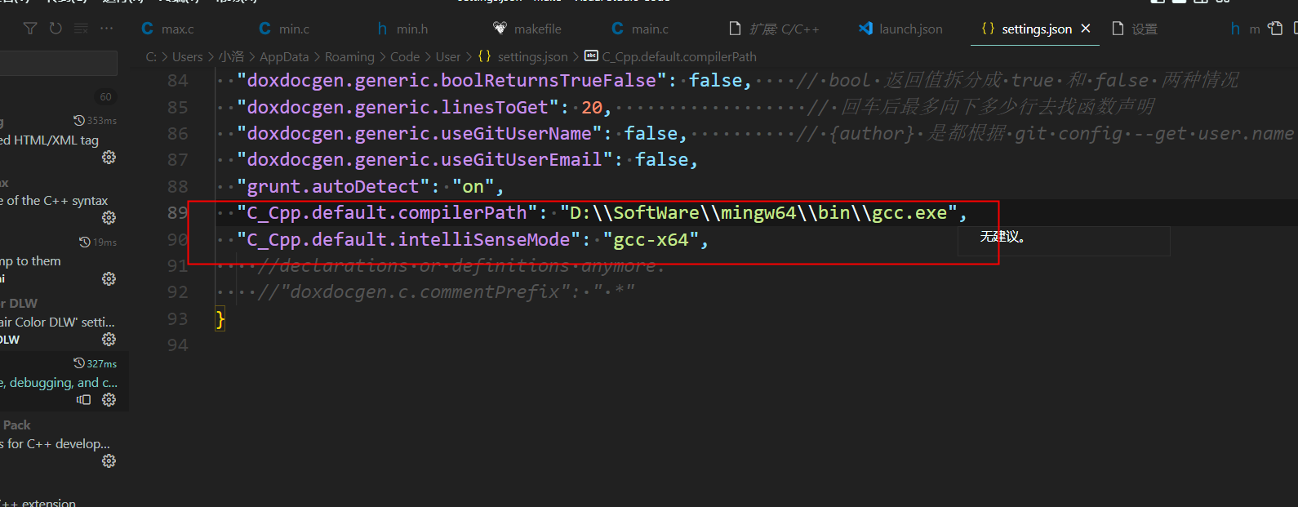Show activation time 353ms clock icon
The width and height of the screenshot is (1298, 507).
pyautogui.click(x=79, y=120)
